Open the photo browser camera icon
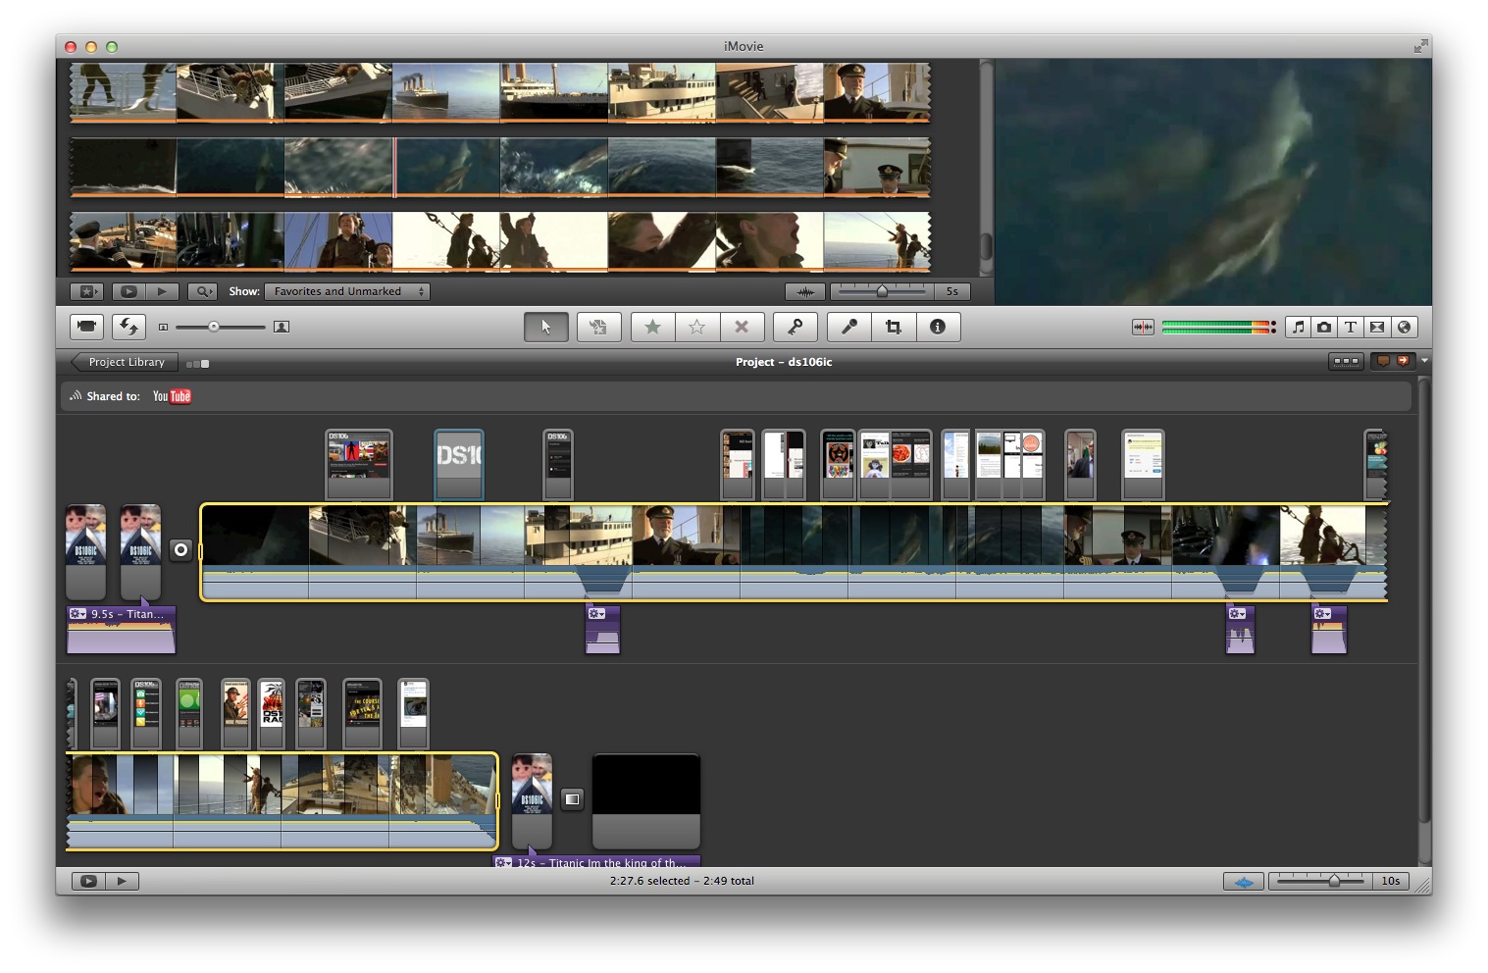Image resolution: width=1488 pixels, height=973 pixels. click(x=1324, y=327)
